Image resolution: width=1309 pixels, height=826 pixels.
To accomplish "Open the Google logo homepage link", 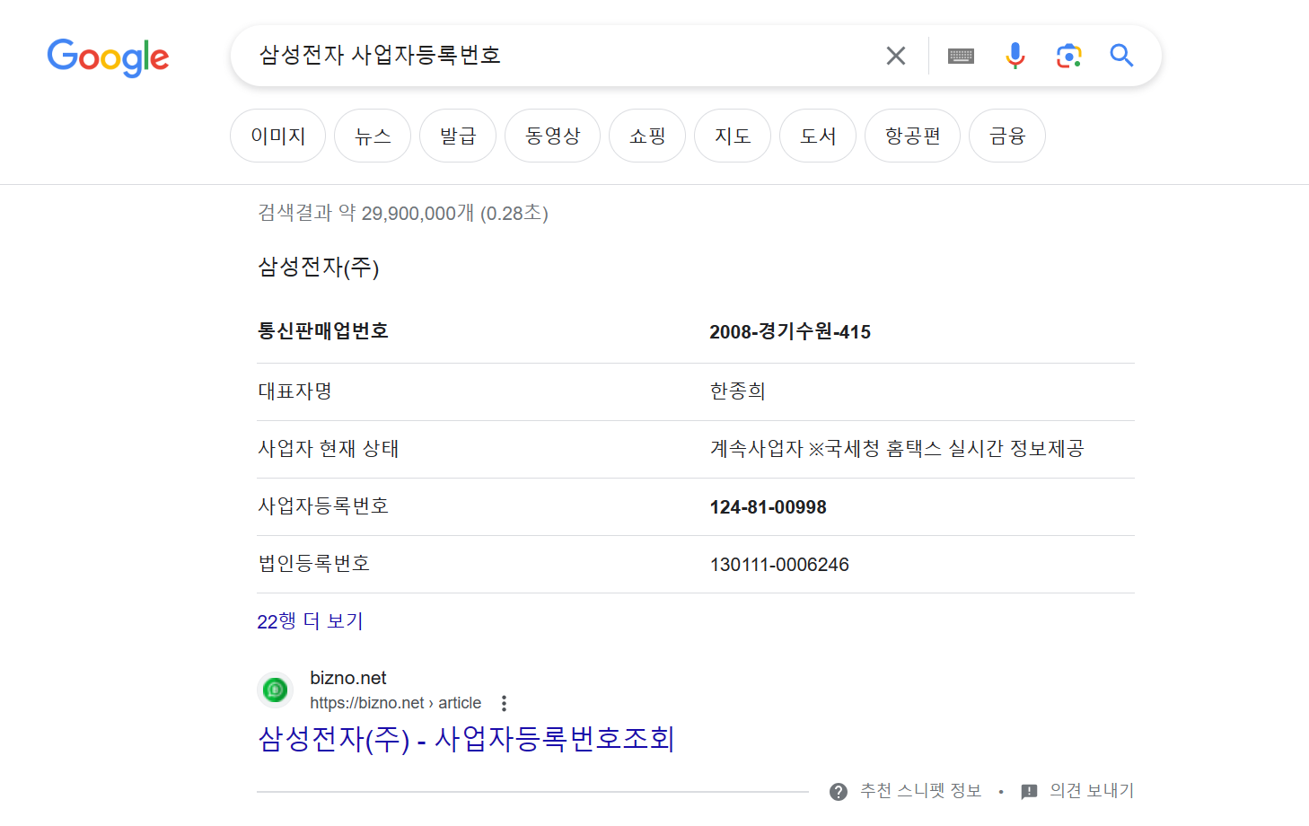I will point(108,57).
